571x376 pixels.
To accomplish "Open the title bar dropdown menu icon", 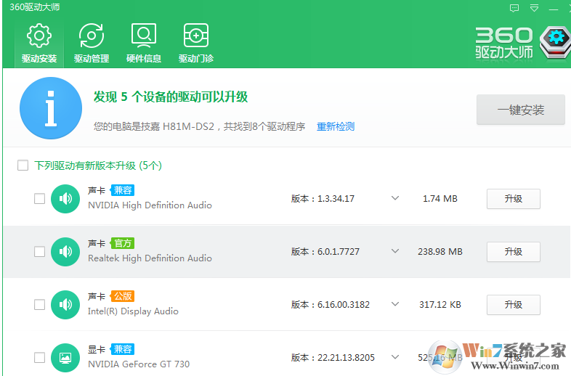I will pyautogui.click(x=535, y=9).
